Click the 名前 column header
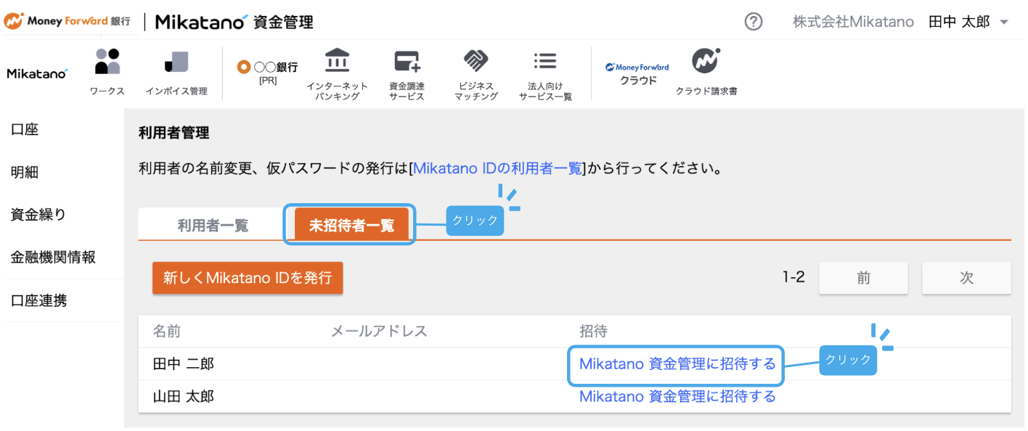The width and height of the screenshot is (1028, 431). (167, 332)
